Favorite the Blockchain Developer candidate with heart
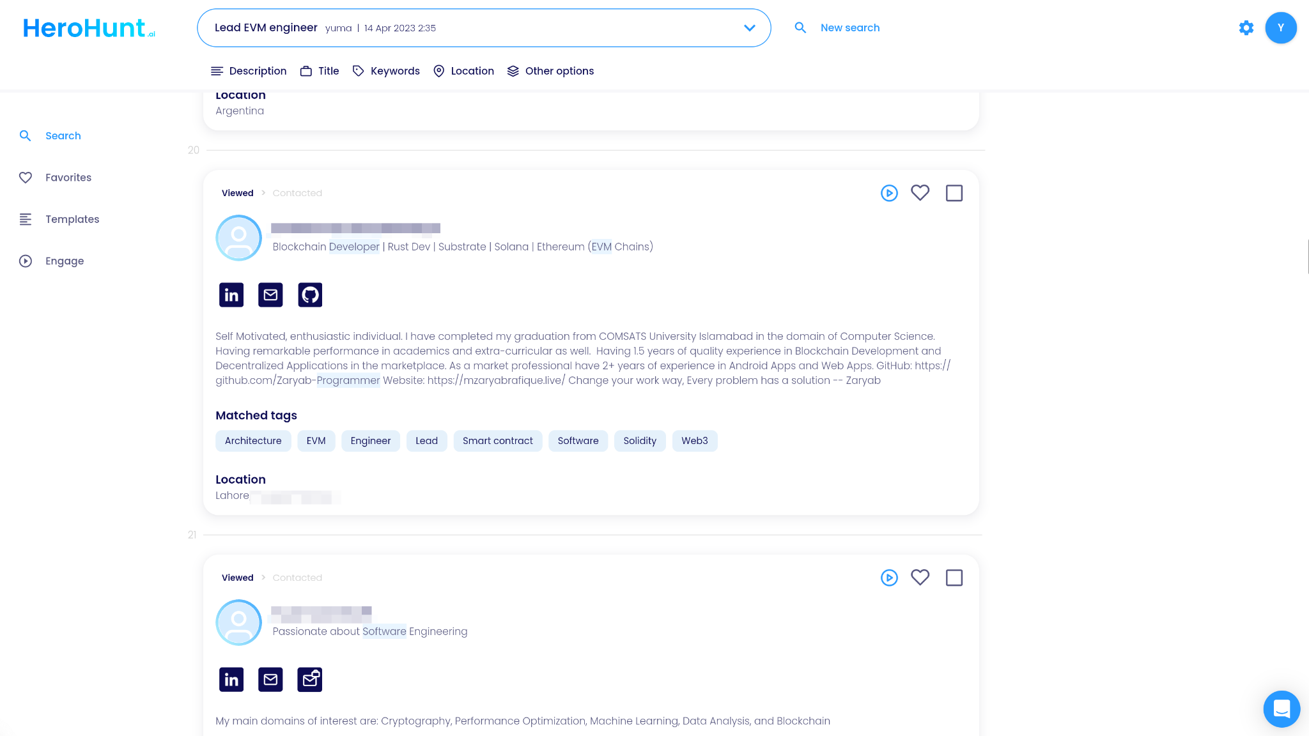This screenshot has height=736, width=1309. pos(920,193)
